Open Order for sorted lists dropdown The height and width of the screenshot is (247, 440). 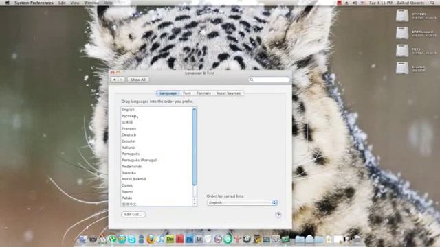click(242, 202)
